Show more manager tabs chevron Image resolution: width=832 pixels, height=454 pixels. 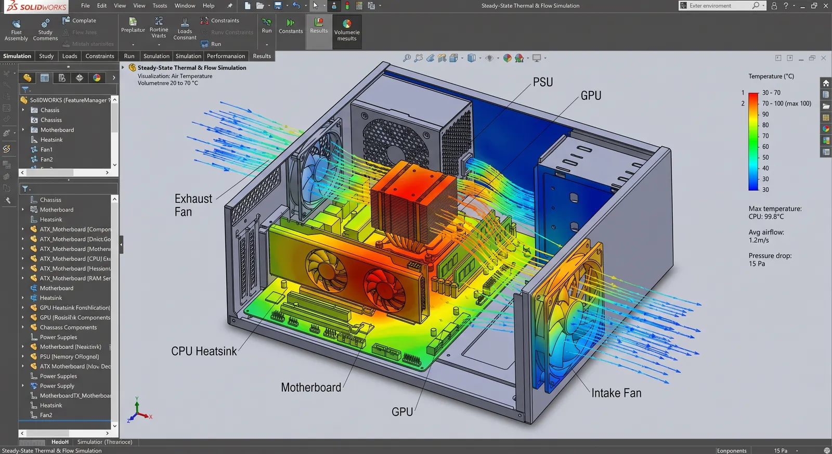113,78
